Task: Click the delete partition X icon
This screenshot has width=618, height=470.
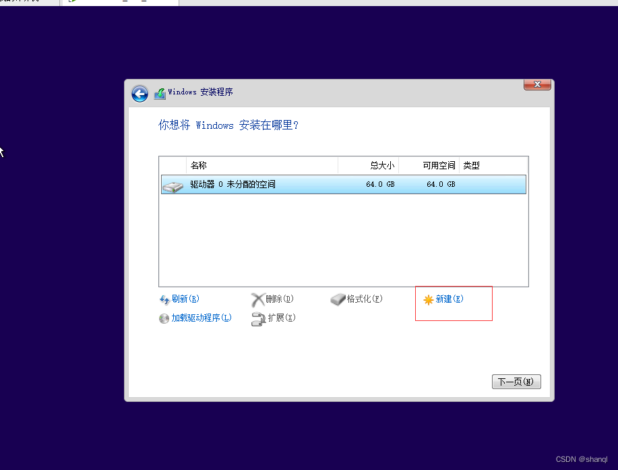Action: 259,299
